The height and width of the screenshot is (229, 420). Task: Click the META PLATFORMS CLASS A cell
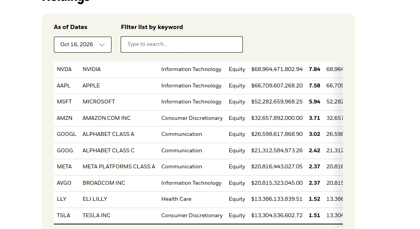pyautogui.click(x=119, y=166)
